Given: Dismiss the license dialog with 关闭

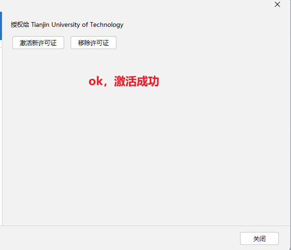Looking at the screenshot, I should [259, 239].
